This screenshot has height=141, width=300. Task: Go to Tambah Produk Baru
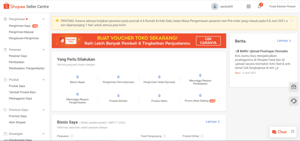point(22,92)
